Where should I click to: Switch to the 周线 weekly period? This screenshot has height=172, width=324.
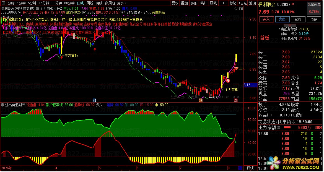pos(90,3)
